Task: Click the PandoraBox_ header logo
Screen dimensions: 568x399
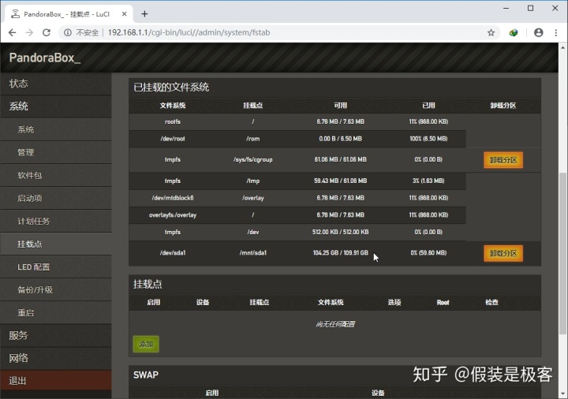Action: coord(45,58)
